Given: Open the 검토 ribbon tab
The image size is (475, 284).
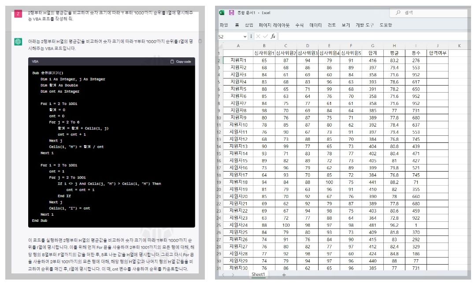Looking at the screenshot, I should pos(332,25).
